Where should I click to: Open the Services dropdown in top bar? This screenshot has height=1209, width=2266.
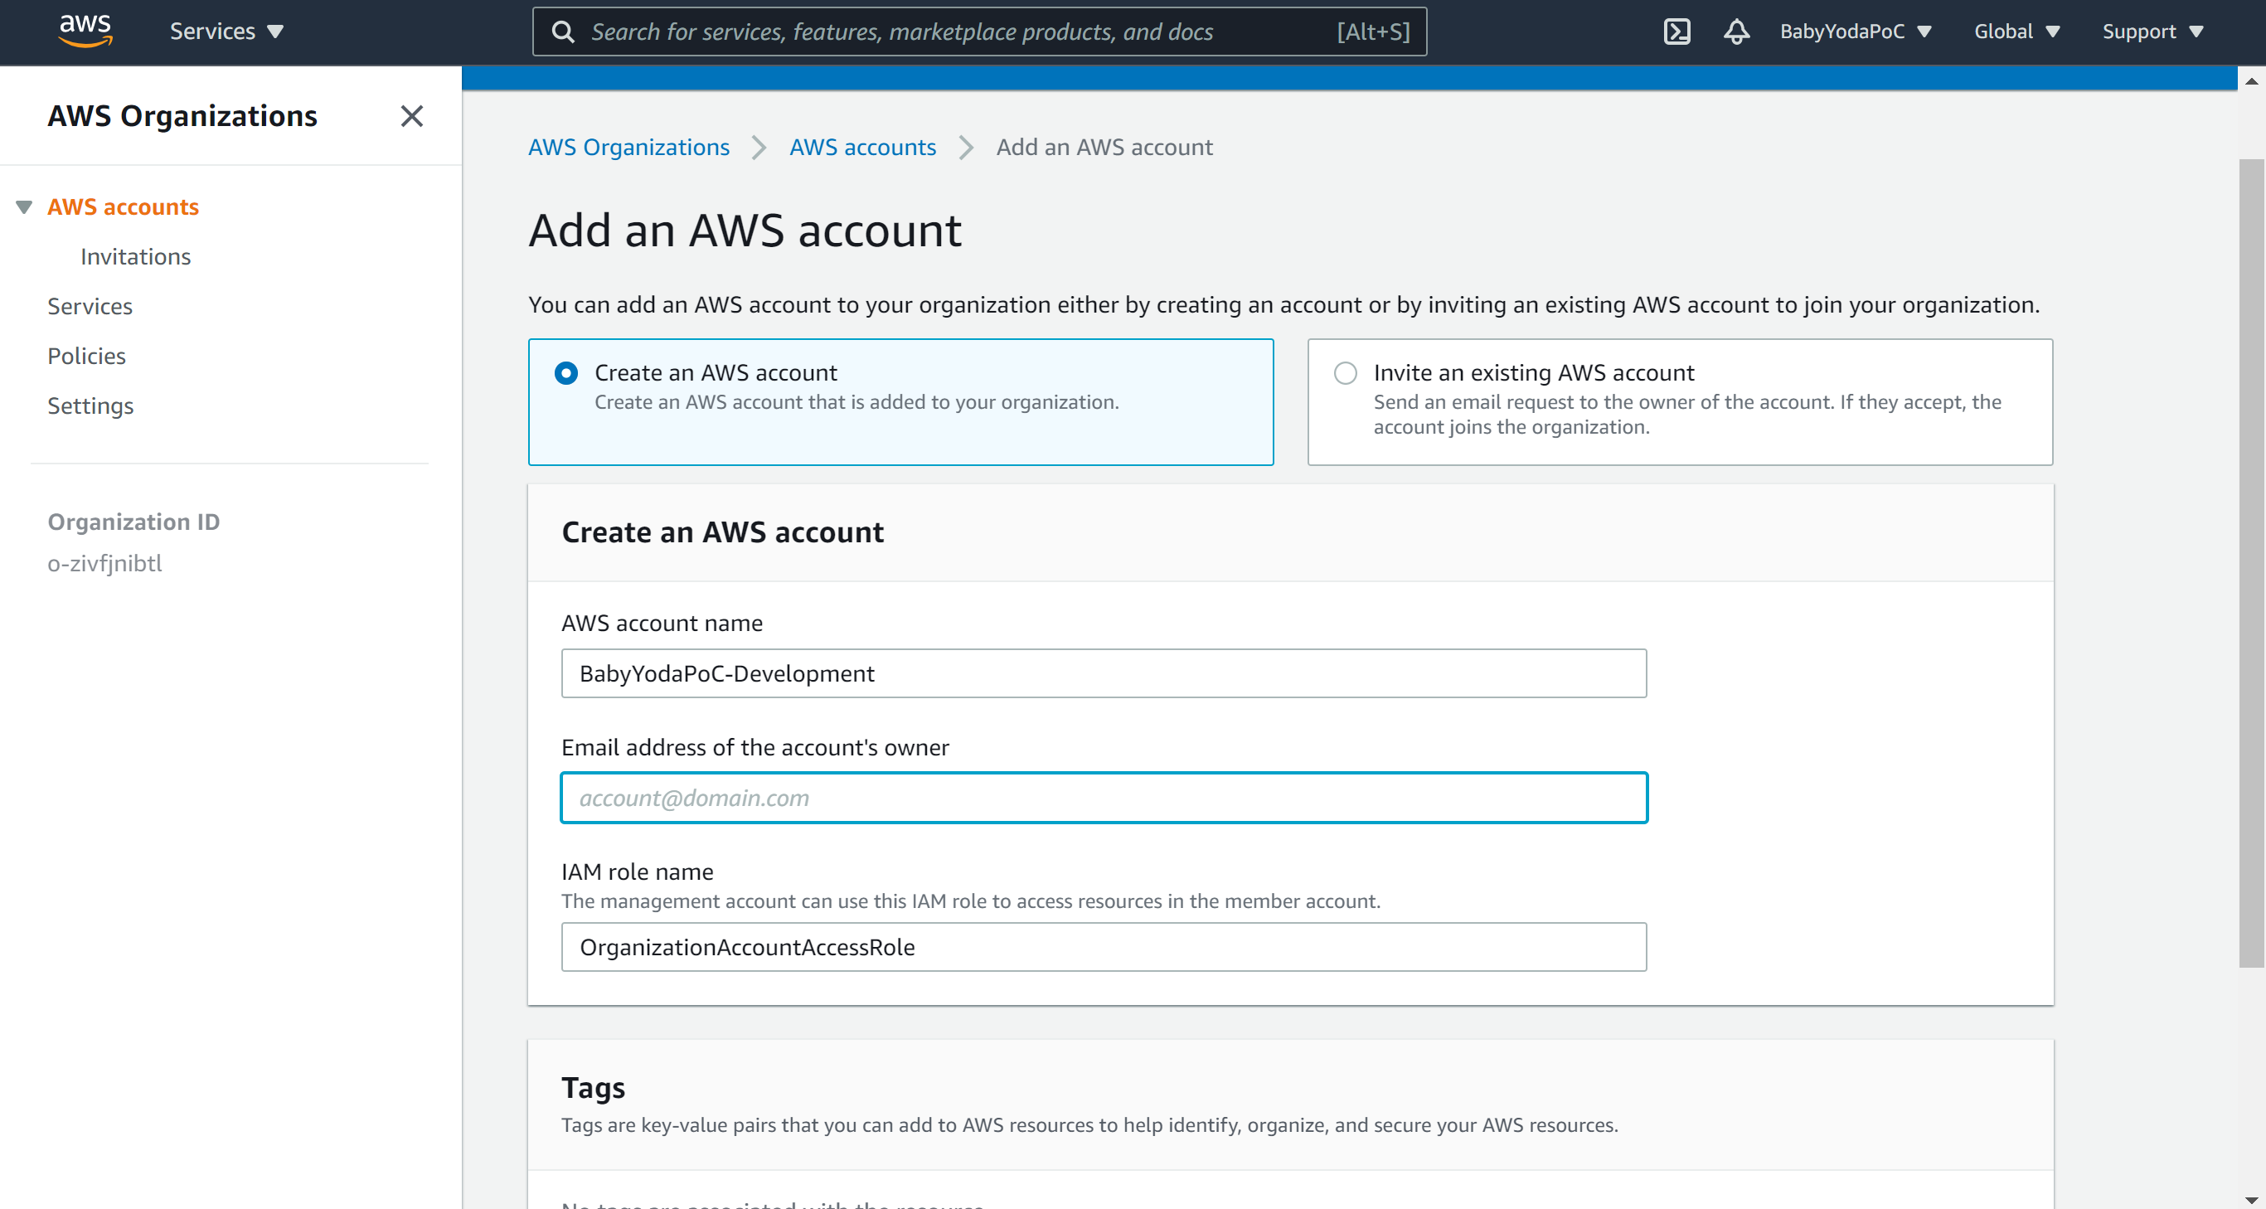226,32
